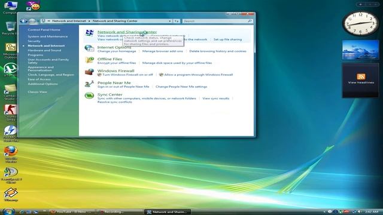This screenshot has height=215, width=383.
Task: Open Mozilla Firefox desktop icon
Action: [x=11, y=154]
